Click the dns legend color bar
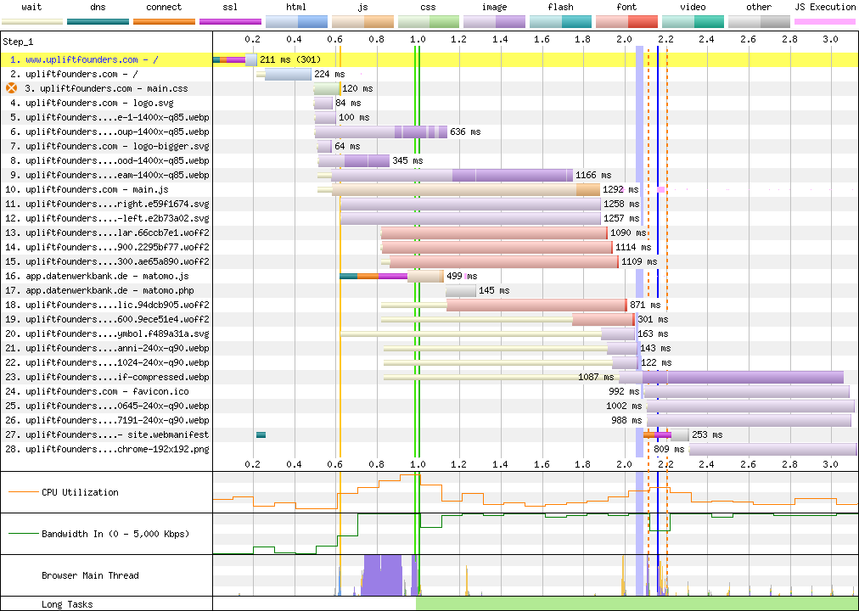 (98, 22)
